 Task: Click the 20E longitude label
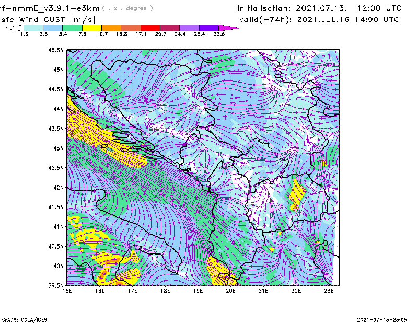(230, 291)
